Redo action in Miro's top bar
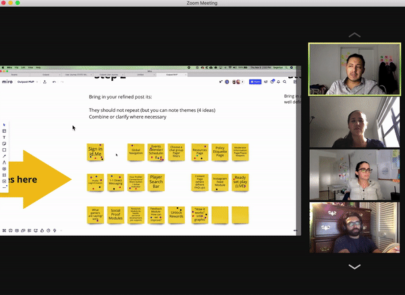Image resolution: width=405 pixels, height=295 pixels. (x=62, y=82)
